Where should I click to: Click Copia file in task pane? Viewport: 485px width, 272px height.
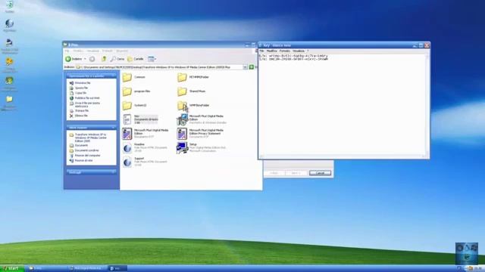(81, 93)
